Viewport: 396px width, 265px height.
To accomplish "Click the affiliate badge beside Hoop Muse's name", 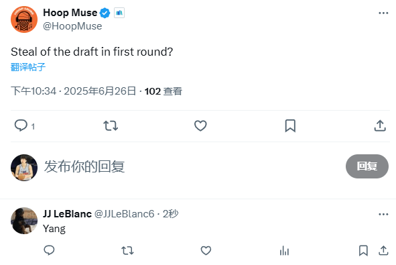I will point(119,13).
